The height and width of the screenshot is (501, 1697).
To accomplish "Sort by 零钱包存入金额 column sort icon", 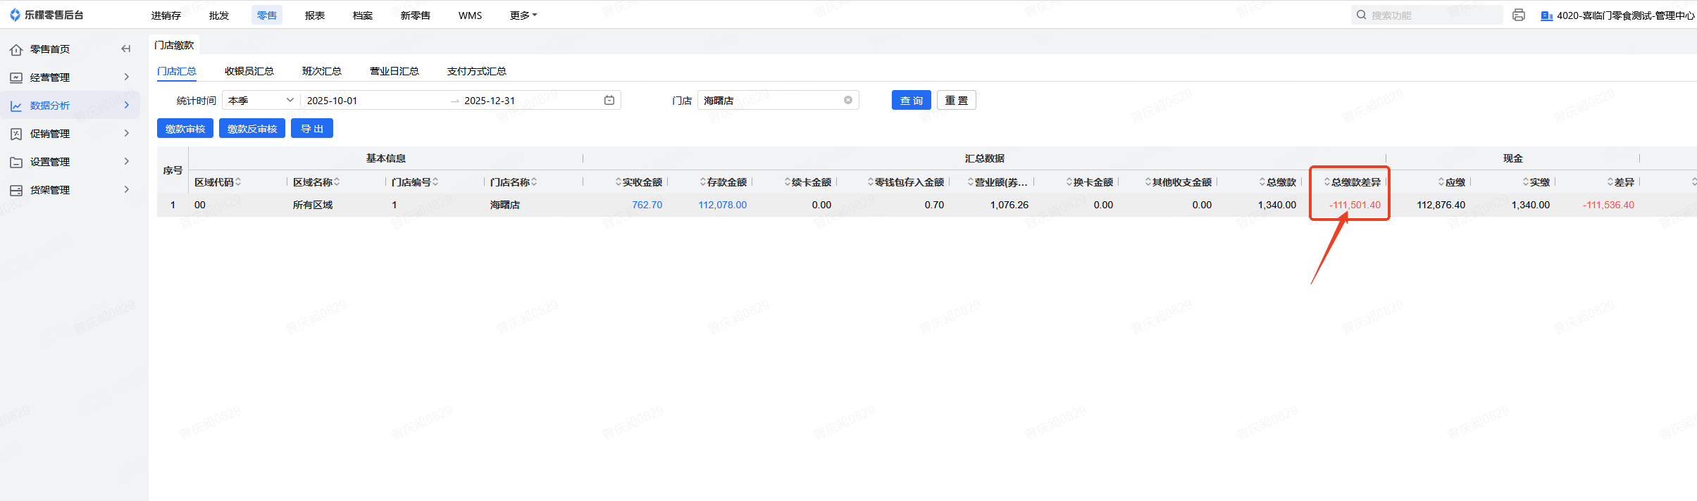I will pos(871,182).
